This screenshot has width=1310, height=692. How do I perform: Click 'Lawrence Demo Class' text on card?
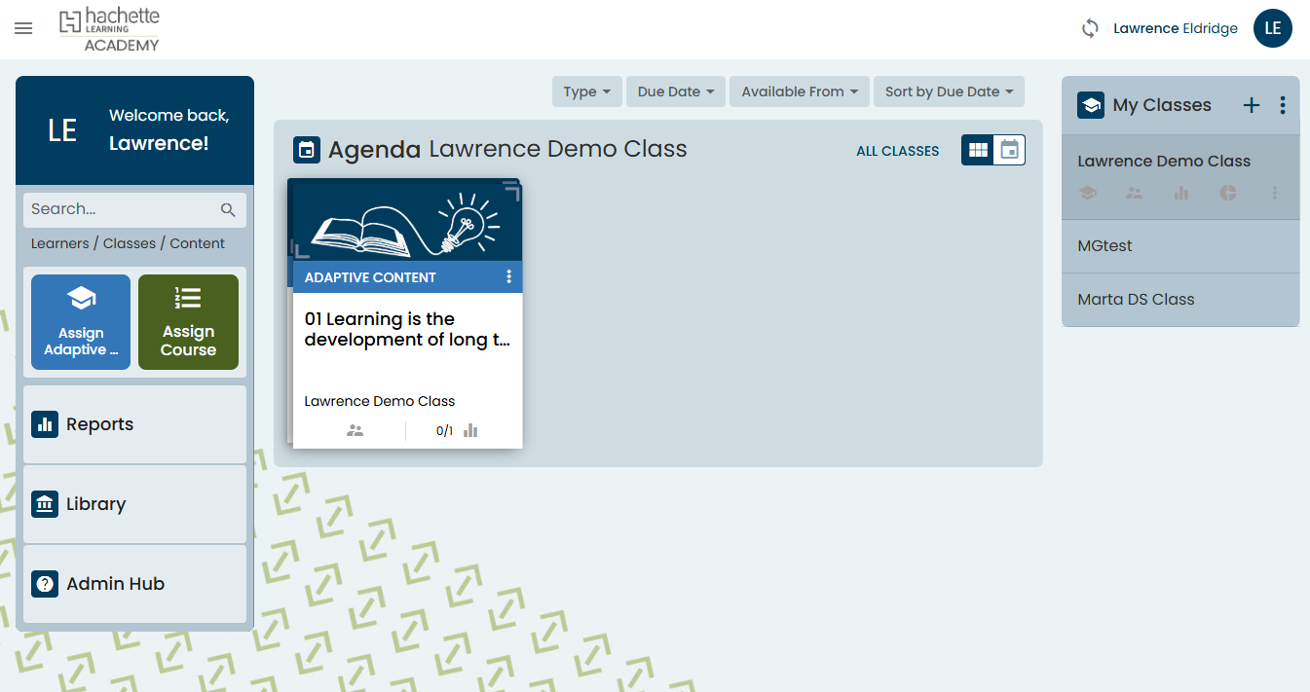coord(380,401)
